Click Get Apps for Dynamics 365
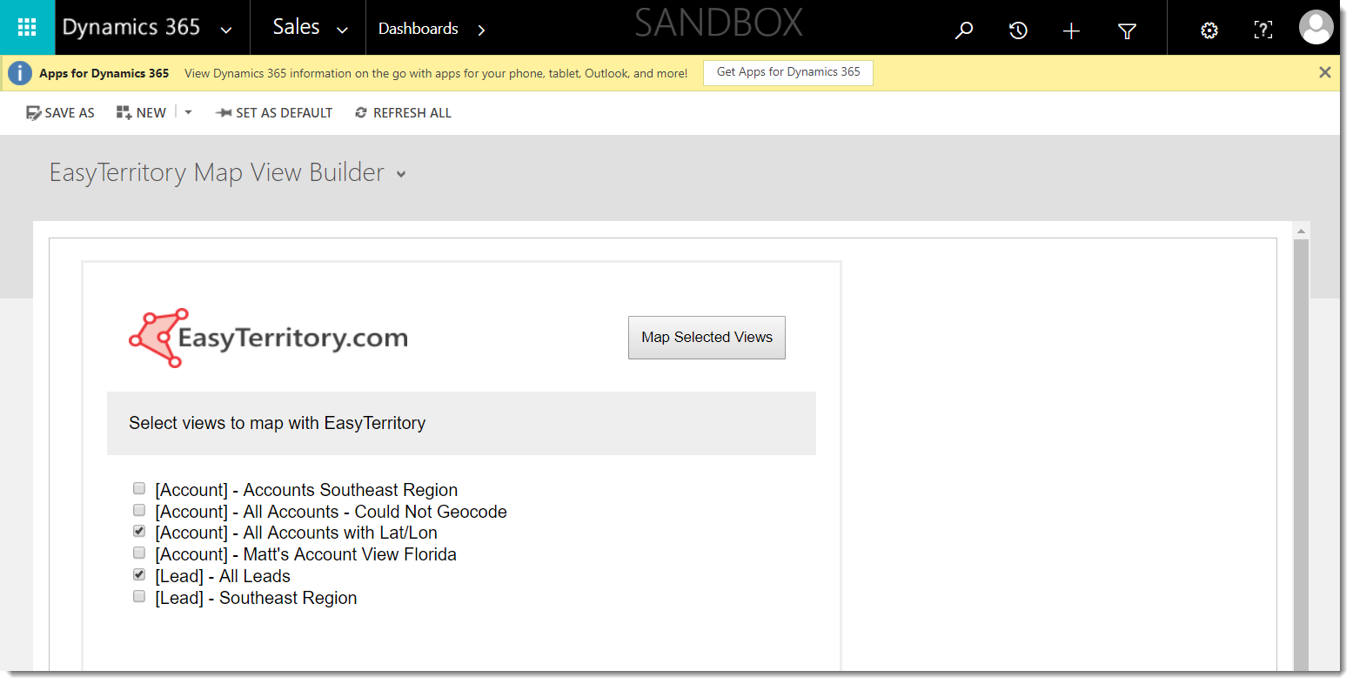 788,72
